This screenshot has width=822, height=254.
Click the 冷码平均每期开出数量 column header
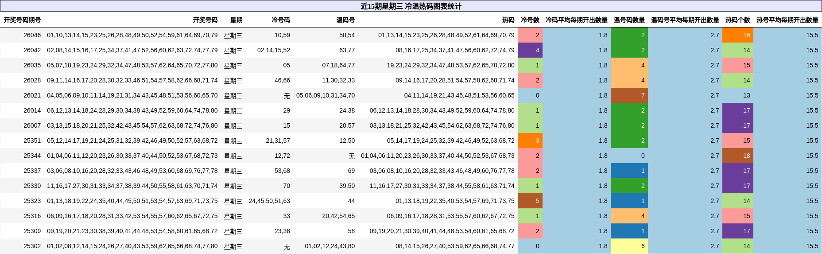coord(577,20)
